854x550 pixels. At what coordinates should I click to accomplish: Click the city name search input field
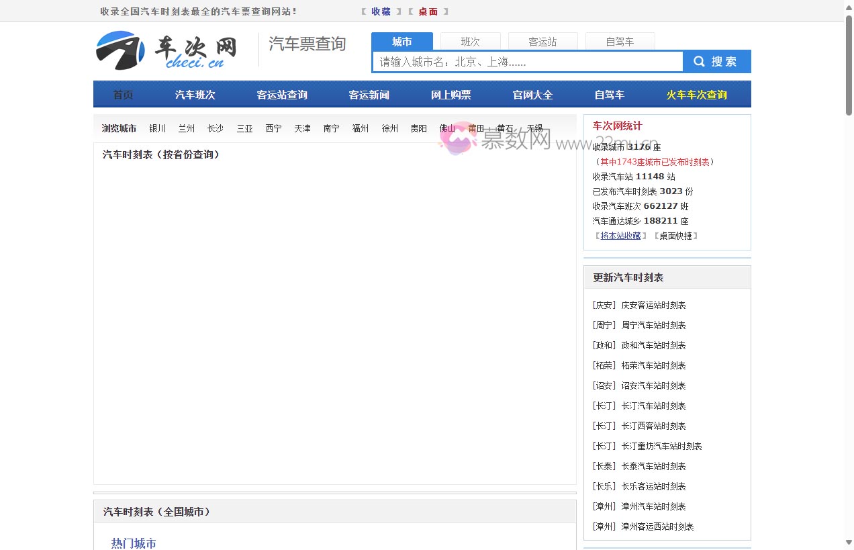527,60
